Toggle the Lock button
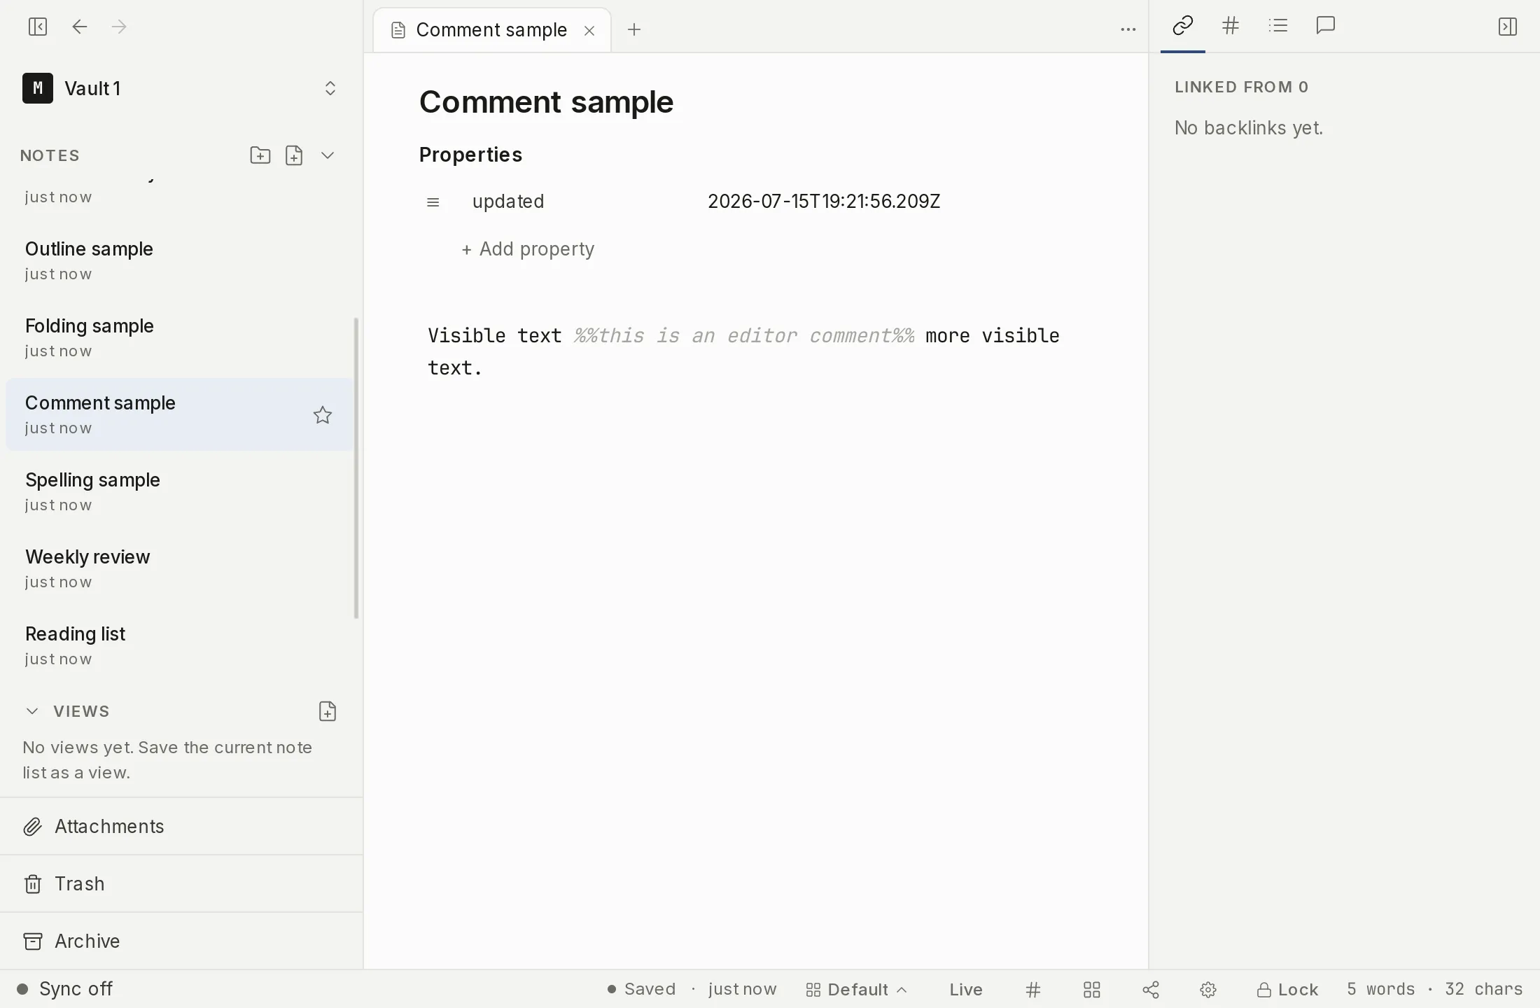This screenshot has height=1008, width=1540. (1287, 989)
